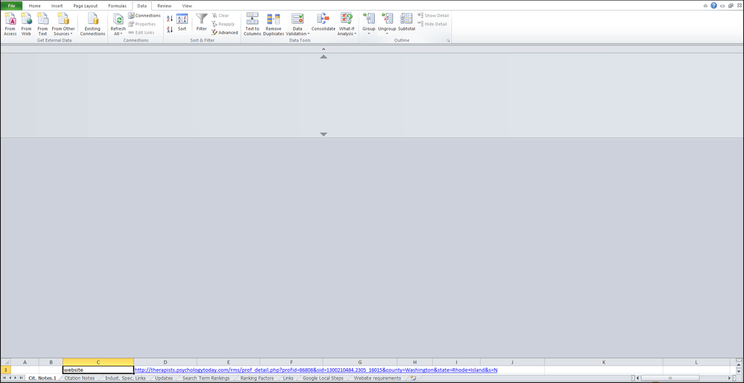Click the horizontal scrollbar track
The image size is (744, 383).
[x=683, y=378]
